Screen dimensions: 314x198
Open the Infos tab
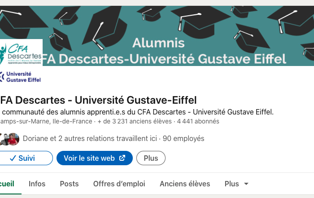pyautogui.click(x=37, y=184)
